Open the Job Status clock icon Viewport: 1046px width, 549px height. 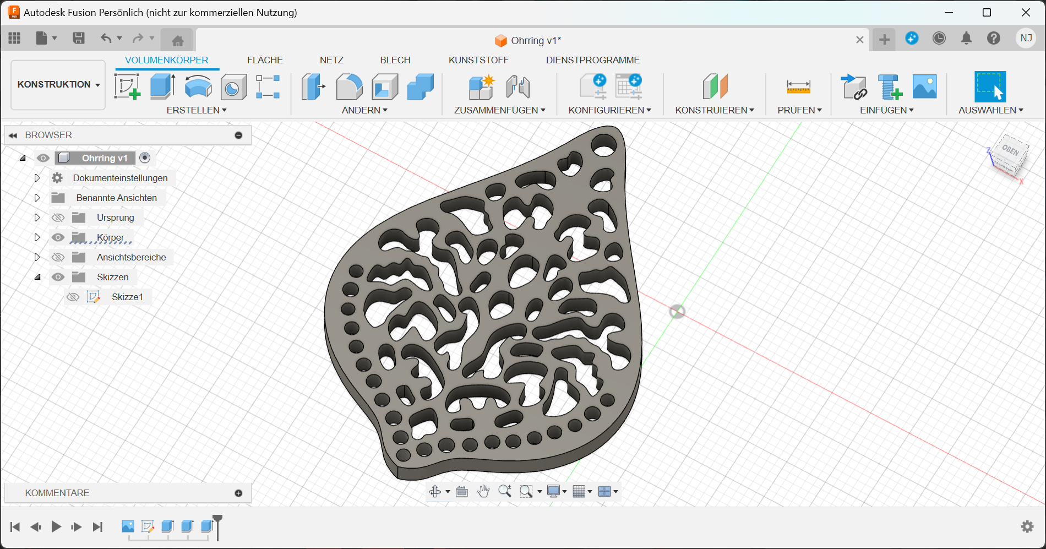[939, 39]
